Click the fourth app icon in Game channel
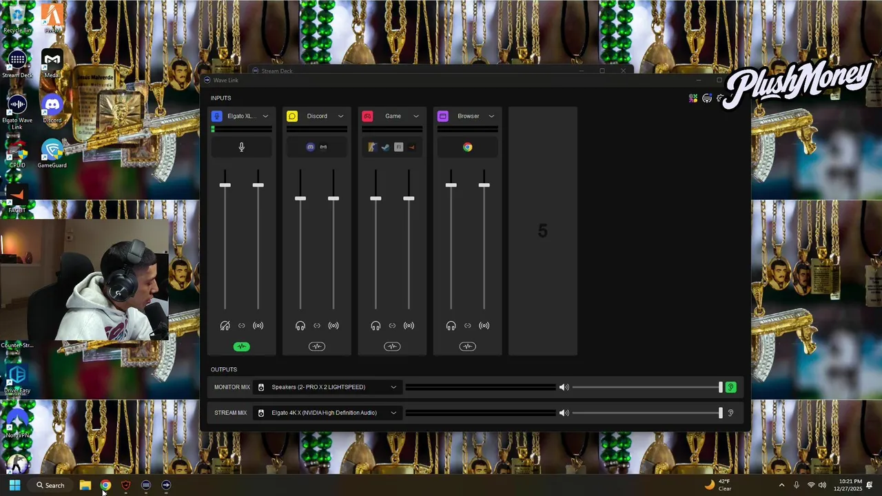The height and width of the screenshot is (496, 882). click(x=411, y=147)
